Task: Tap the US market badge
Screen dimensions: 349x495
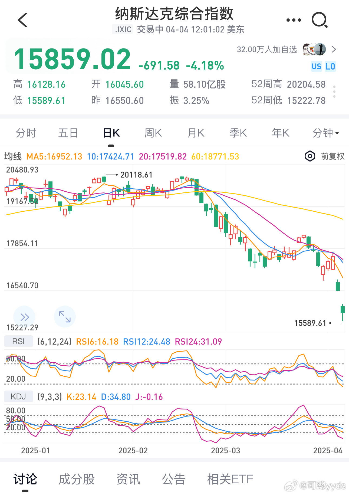Action: (x=317, y=66)
